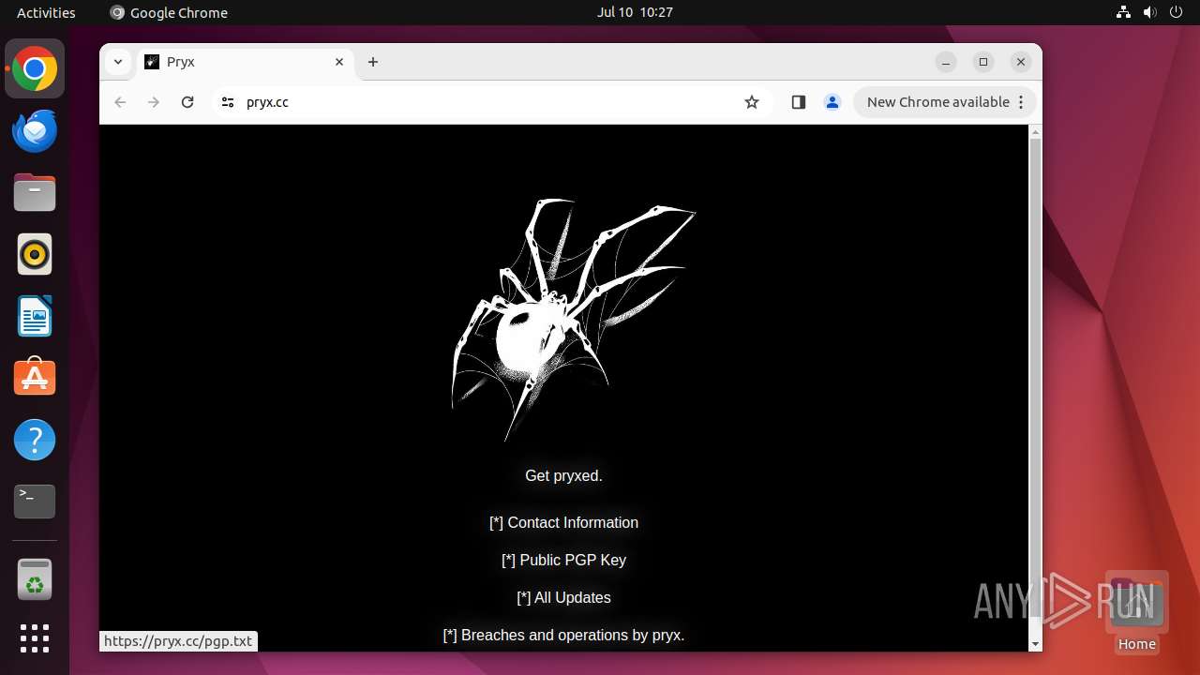Click New Chrome available update button
The height and width of the screenshot is (675, 1200).
pos(937,102)
